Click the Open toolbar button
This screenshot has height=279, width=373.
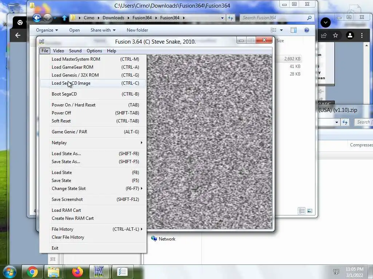[74, 30]
